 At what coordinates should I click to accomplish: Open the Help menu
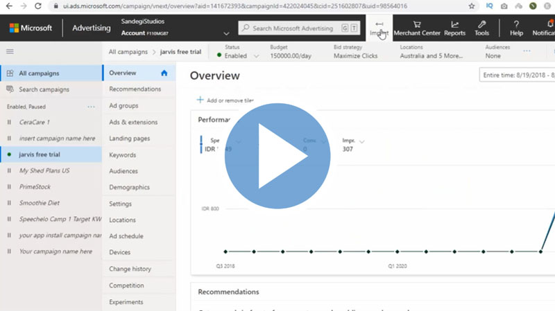tap(516, 28)
